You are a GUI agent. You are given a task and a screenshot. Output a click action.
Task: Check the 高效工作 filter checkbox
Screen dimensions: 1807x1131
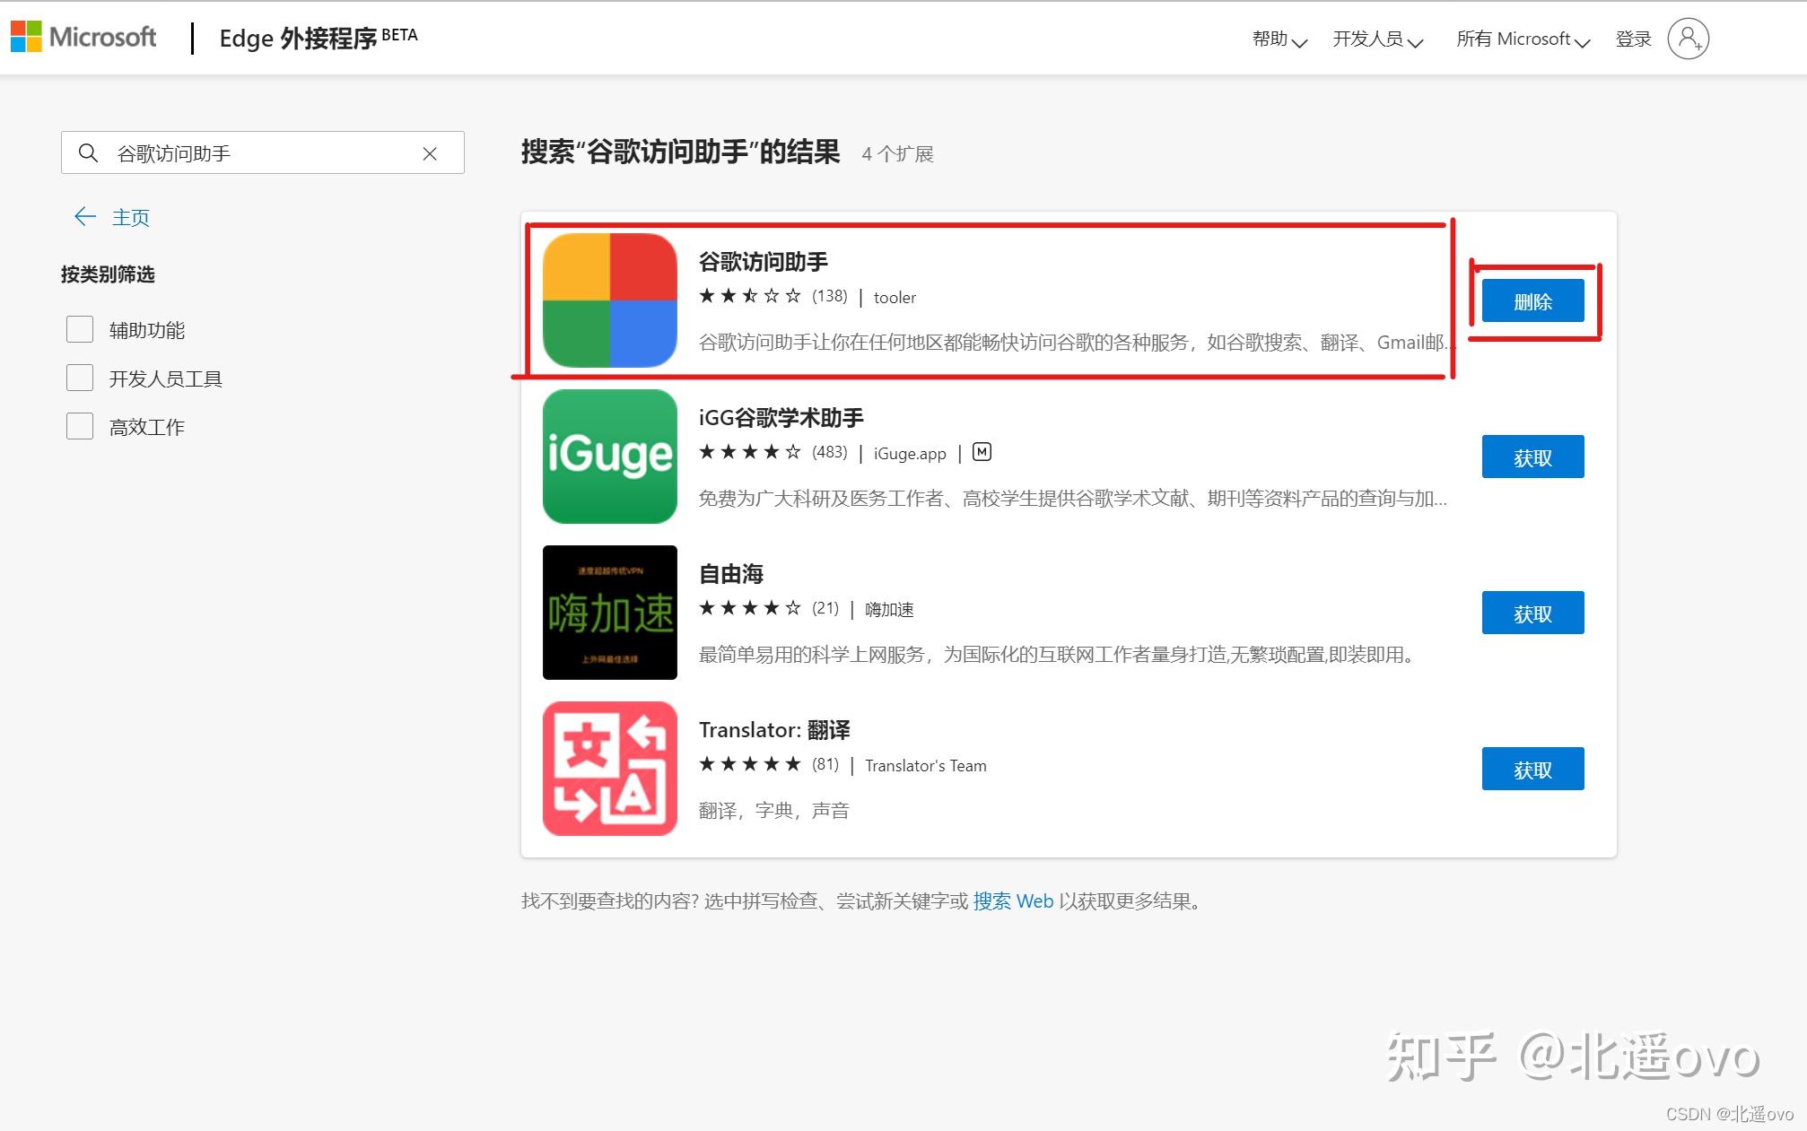point(80,426)
